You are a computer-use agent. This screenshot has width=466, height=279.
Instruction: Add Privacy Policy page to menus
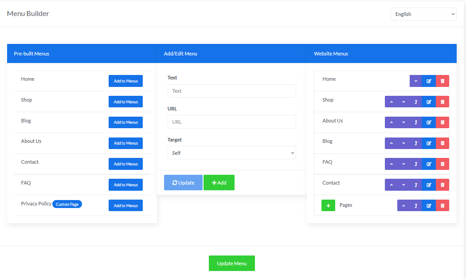tap(125, 206)
